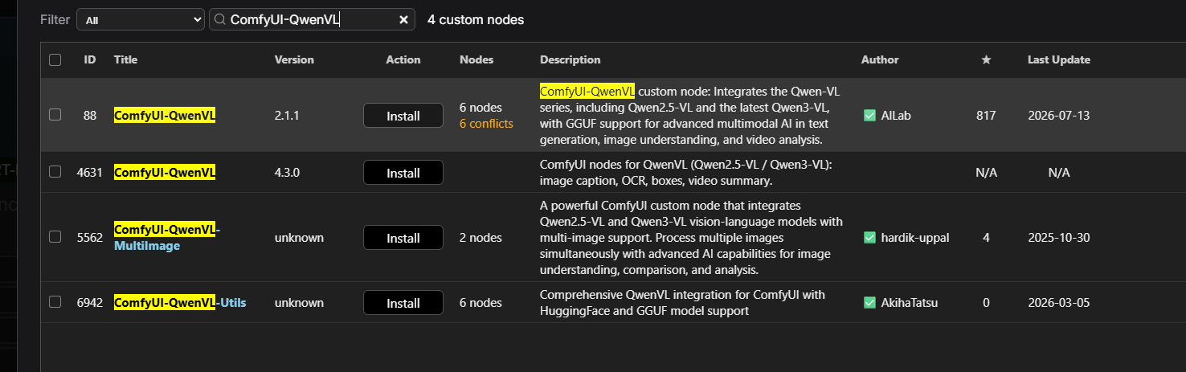Click description starting 'Comprehensive QwenVL integration'
This screenshot has width=1186, height=372.
click(682, 303)
